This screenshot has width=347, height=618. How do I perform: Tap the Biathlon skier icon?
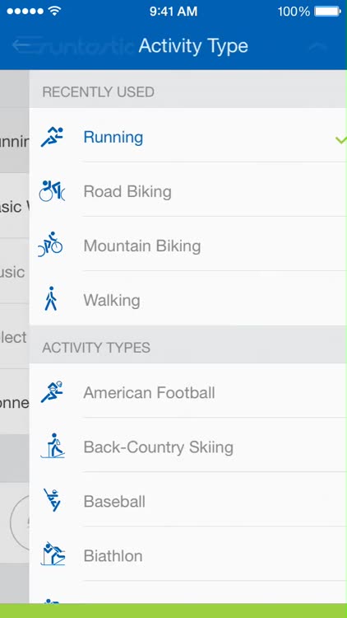pos(53,554)
